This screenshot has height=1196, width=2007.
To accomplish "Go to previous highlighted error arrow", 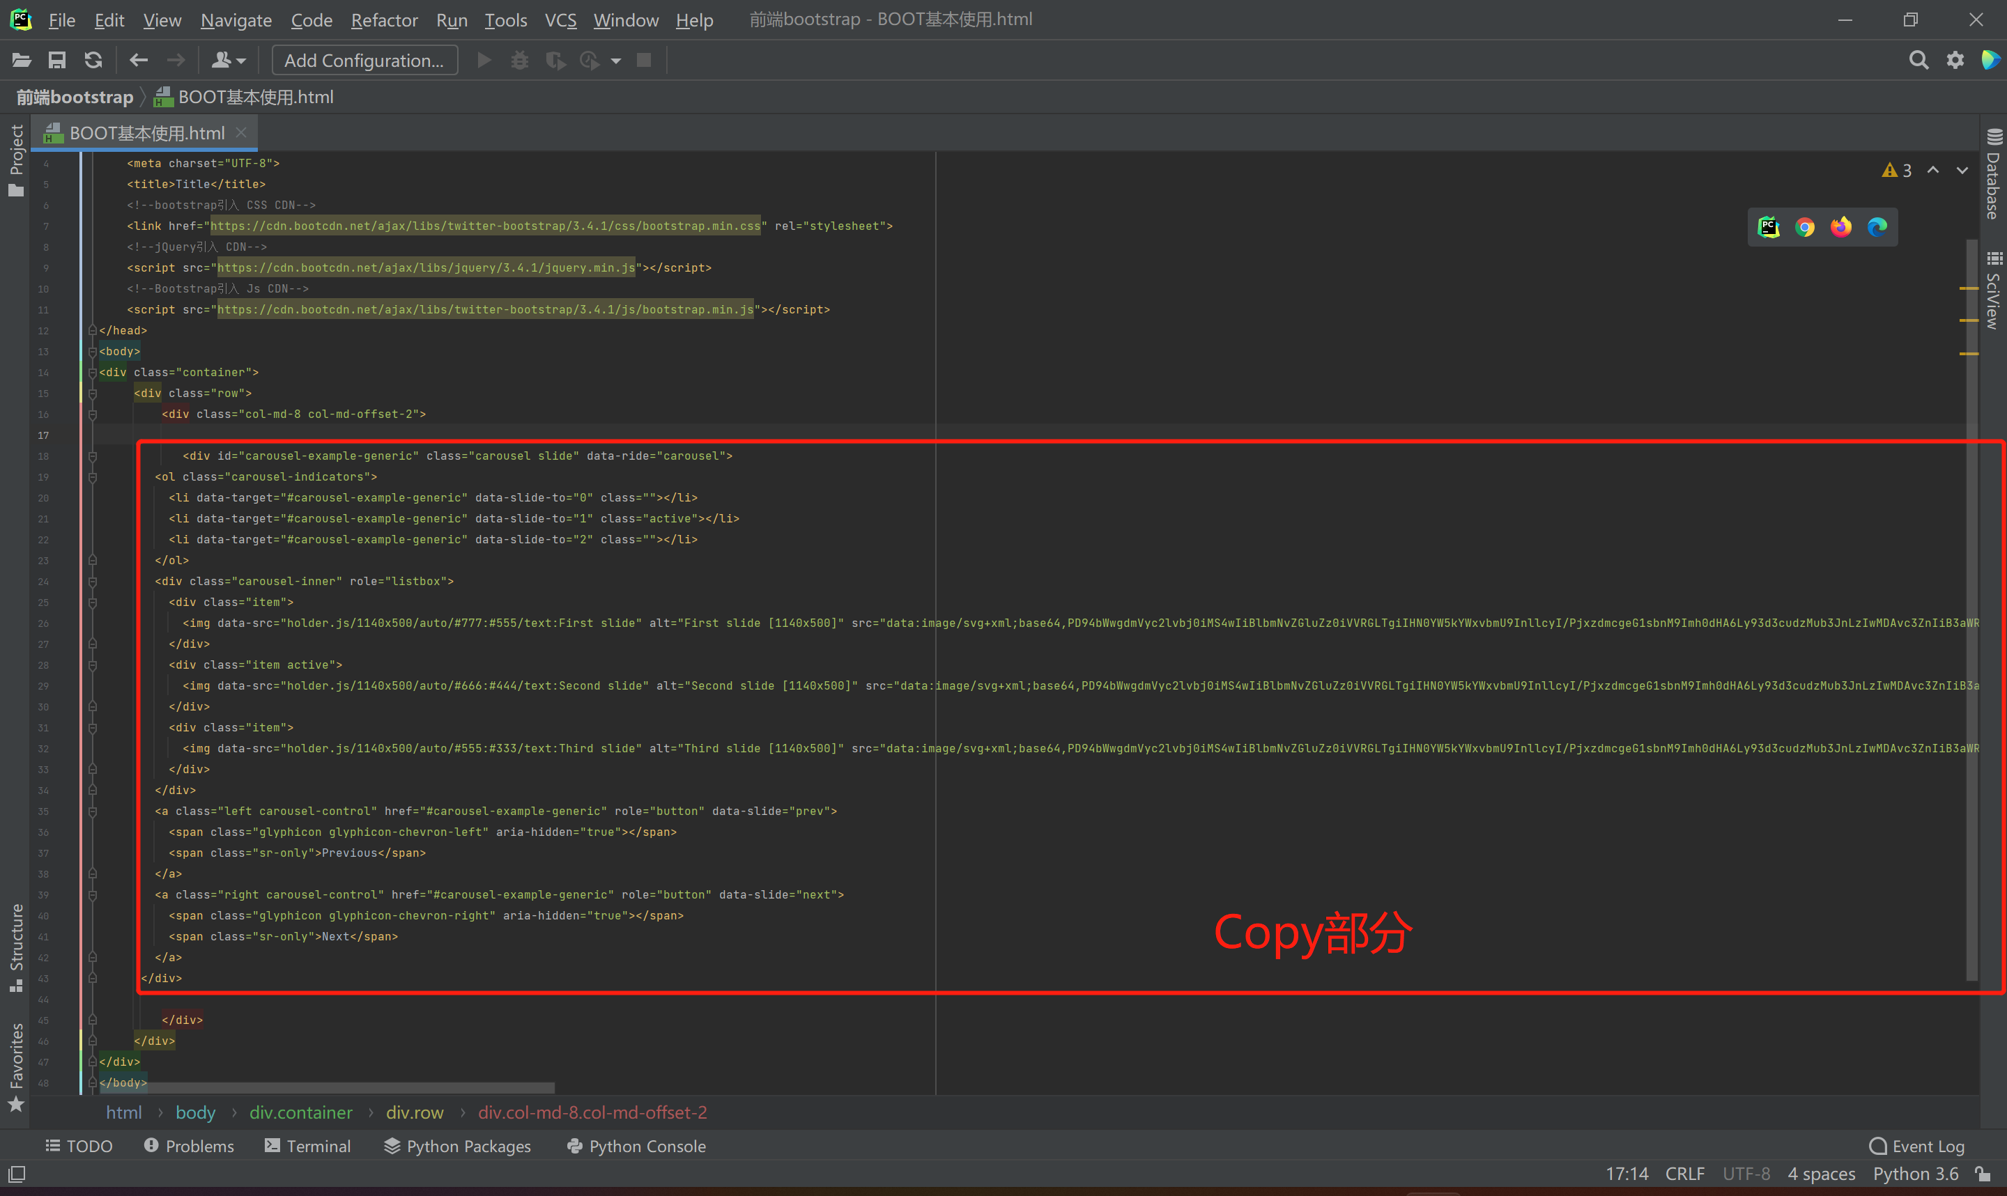I will click(x=1933, y=170).
